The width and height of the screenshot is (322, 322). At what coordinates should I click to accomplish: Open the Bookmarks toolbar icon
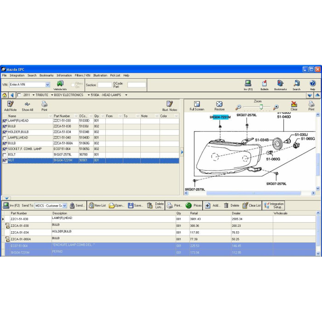click(x=280, y=85)
